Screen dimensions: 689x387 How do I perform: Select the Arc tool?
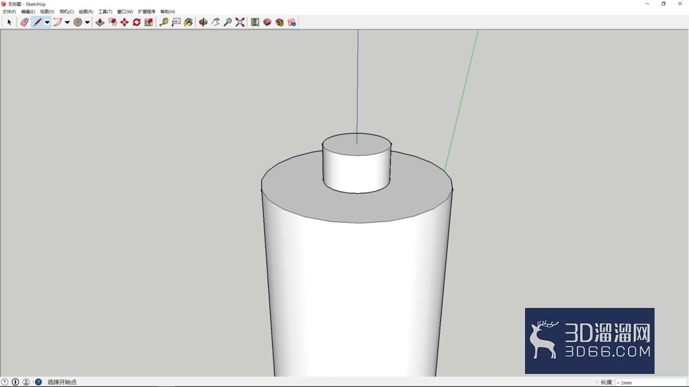click(58, 22)
